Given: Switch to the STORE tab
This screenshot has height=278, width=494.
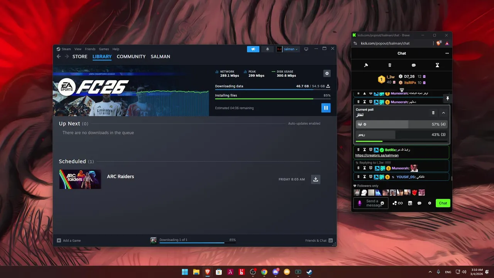Looking at the screenshot, I should point(80,56).
